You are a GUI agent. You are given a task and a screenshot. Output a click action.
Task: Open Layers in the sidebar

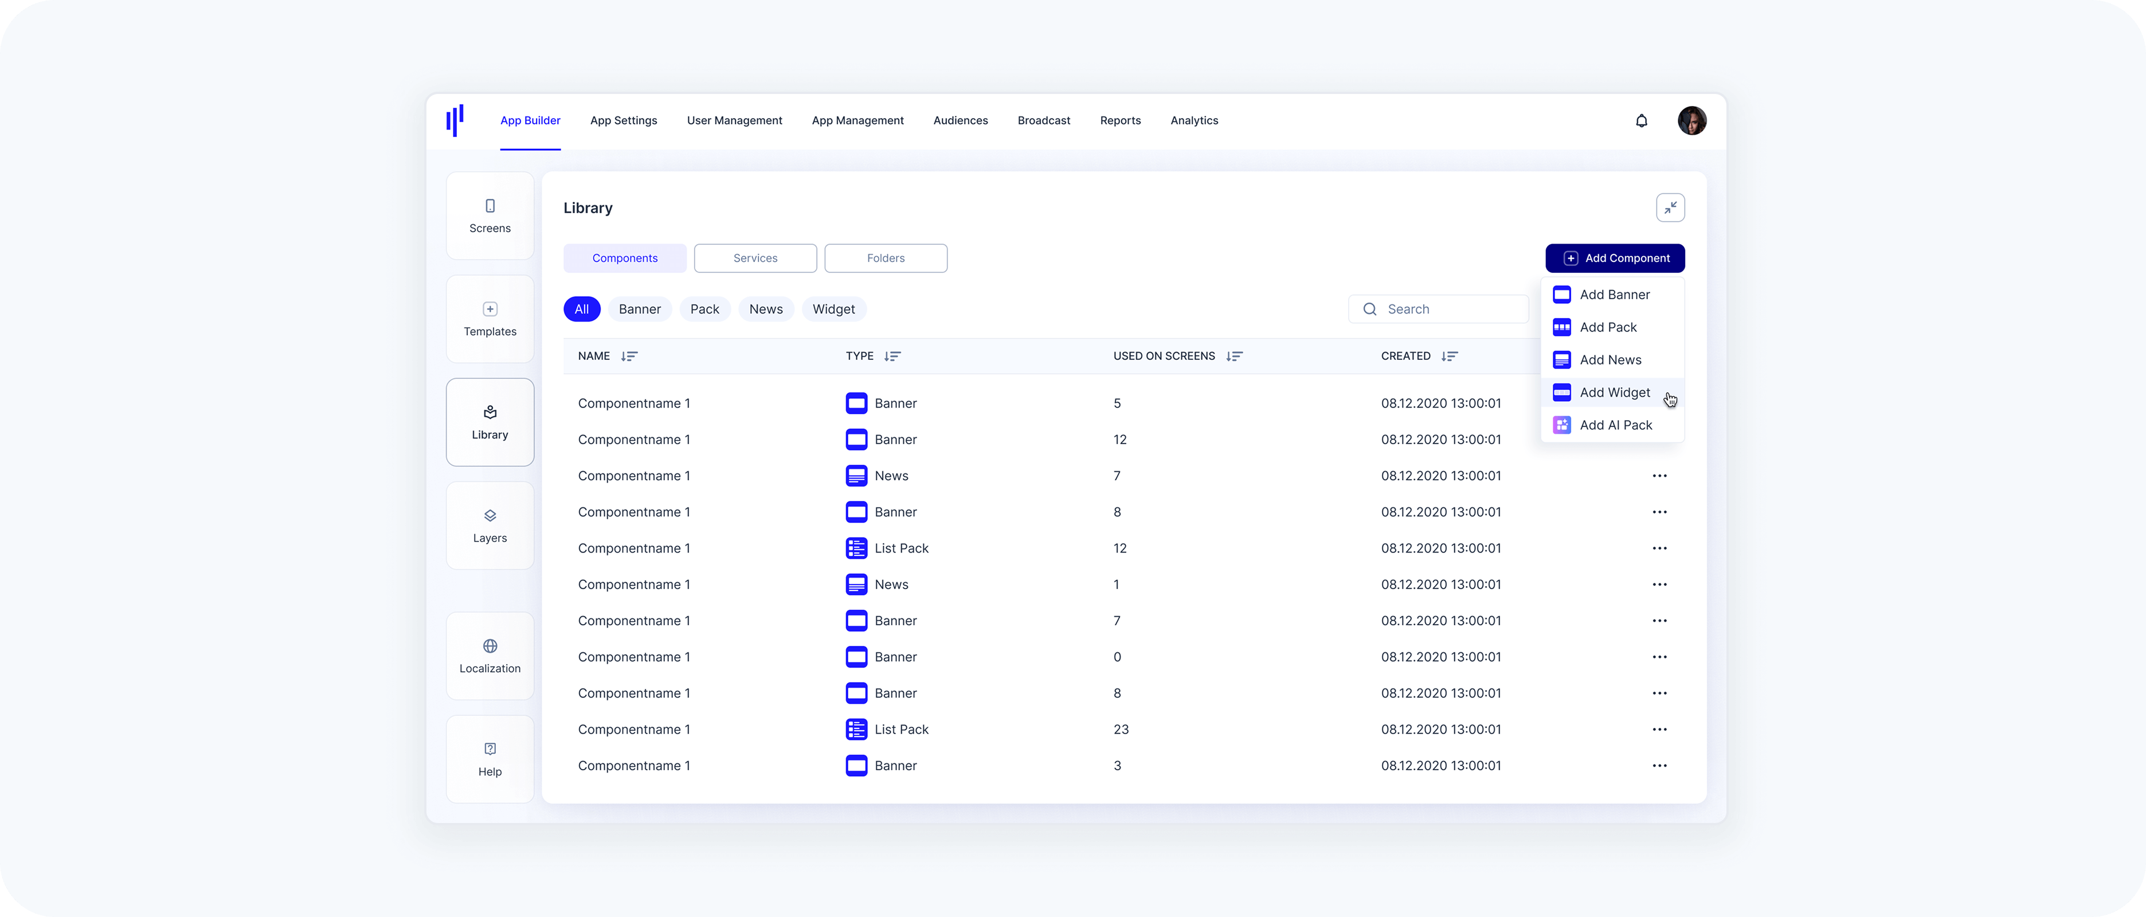click(x=490, y=526)
